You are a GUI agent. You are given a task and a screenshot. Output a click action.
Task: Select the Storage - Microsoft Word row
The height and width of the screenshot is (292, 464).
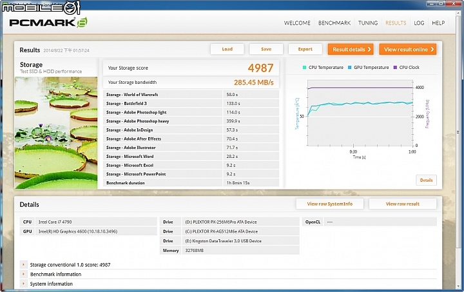[191, 156]
